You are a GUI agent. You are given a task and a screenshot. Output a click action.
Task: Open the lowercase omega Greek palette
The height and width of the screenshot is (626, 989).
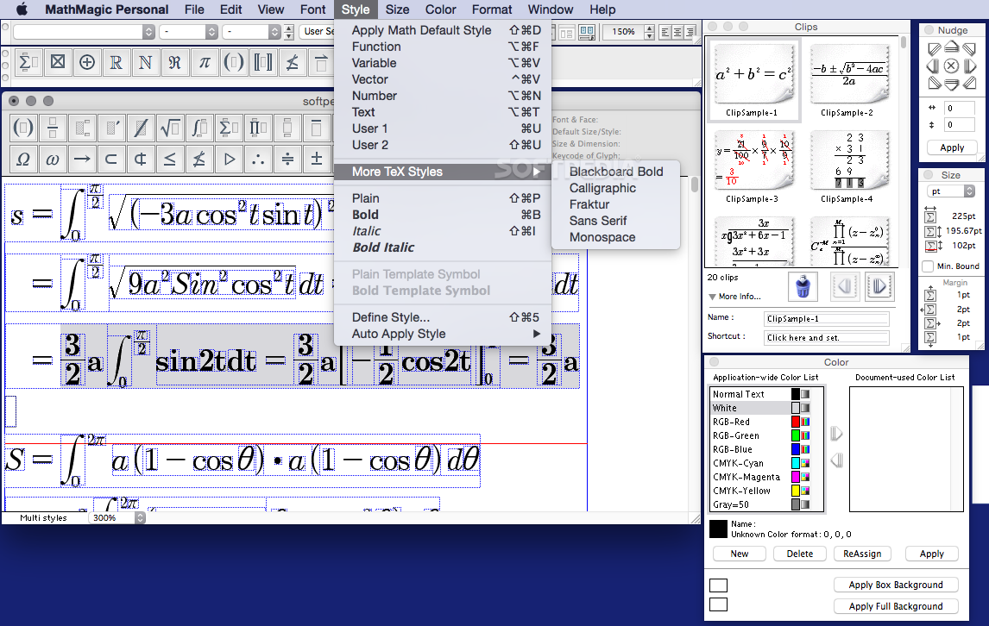[x=53, y=159]
